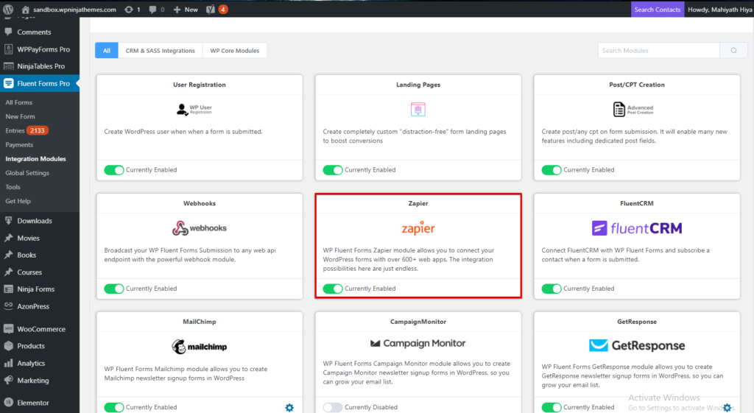The width and height of the screenshot is (754, 413).
Task: Click the CampaignMonitor card title
Action: 418,322
